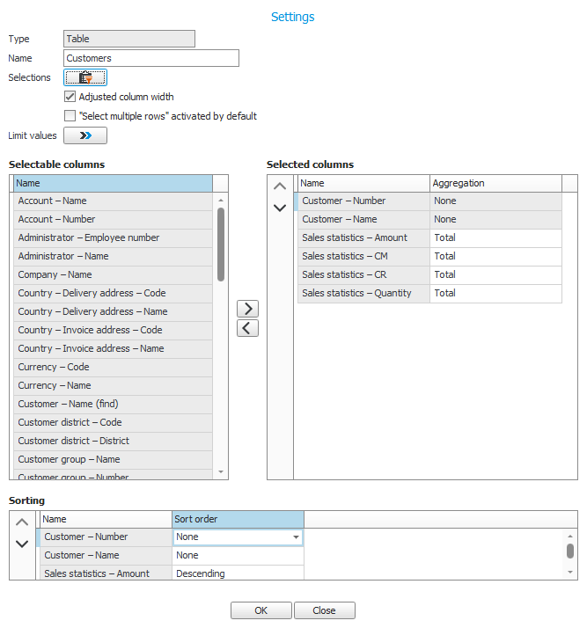Click into the Name input field
Screen dimensions: 587x628
pos(151,58)
